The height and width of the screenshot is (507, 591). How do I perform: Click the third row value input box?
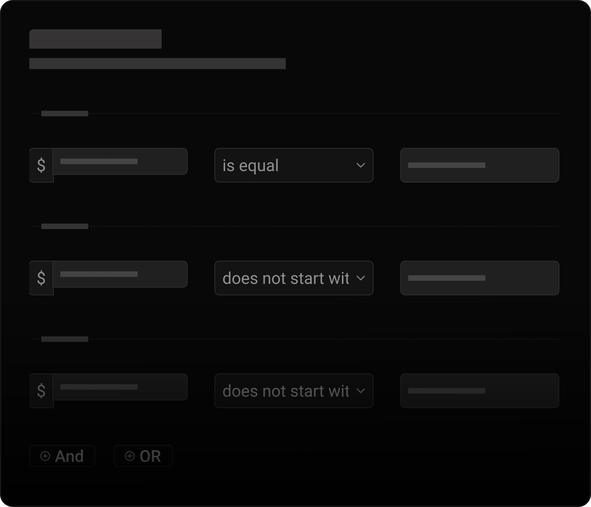tap(480, 391)
